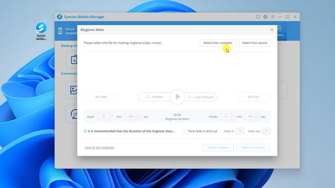Click the iPhone device icon

tap(60, 31)
